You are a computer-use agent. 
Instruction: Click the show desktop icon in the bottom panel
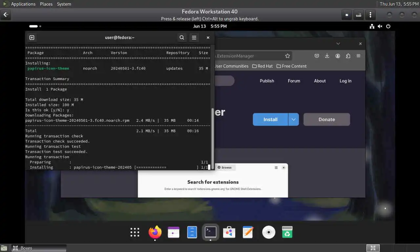[4, 248]
